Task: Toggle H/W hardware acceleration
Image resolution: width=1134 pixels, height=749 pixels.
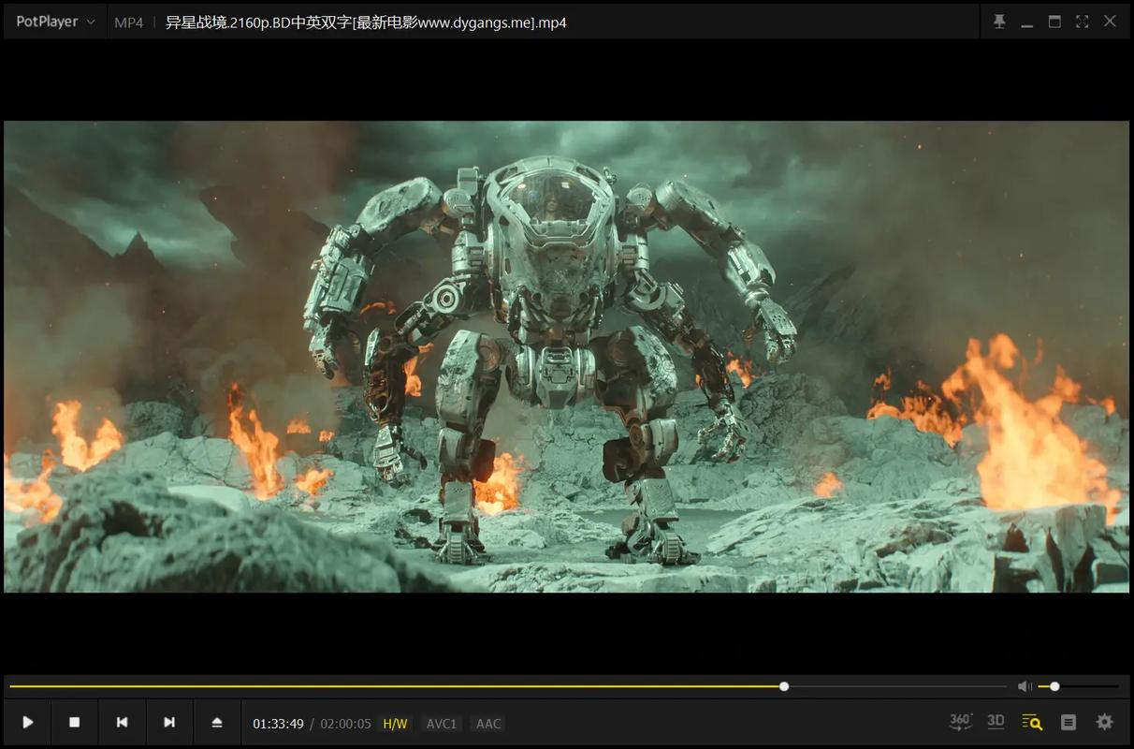Action: (x=396, y=724)
